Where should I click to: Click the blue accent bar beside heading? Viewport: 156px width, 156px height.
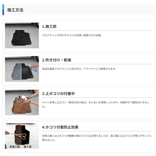(x=3, y=10)
